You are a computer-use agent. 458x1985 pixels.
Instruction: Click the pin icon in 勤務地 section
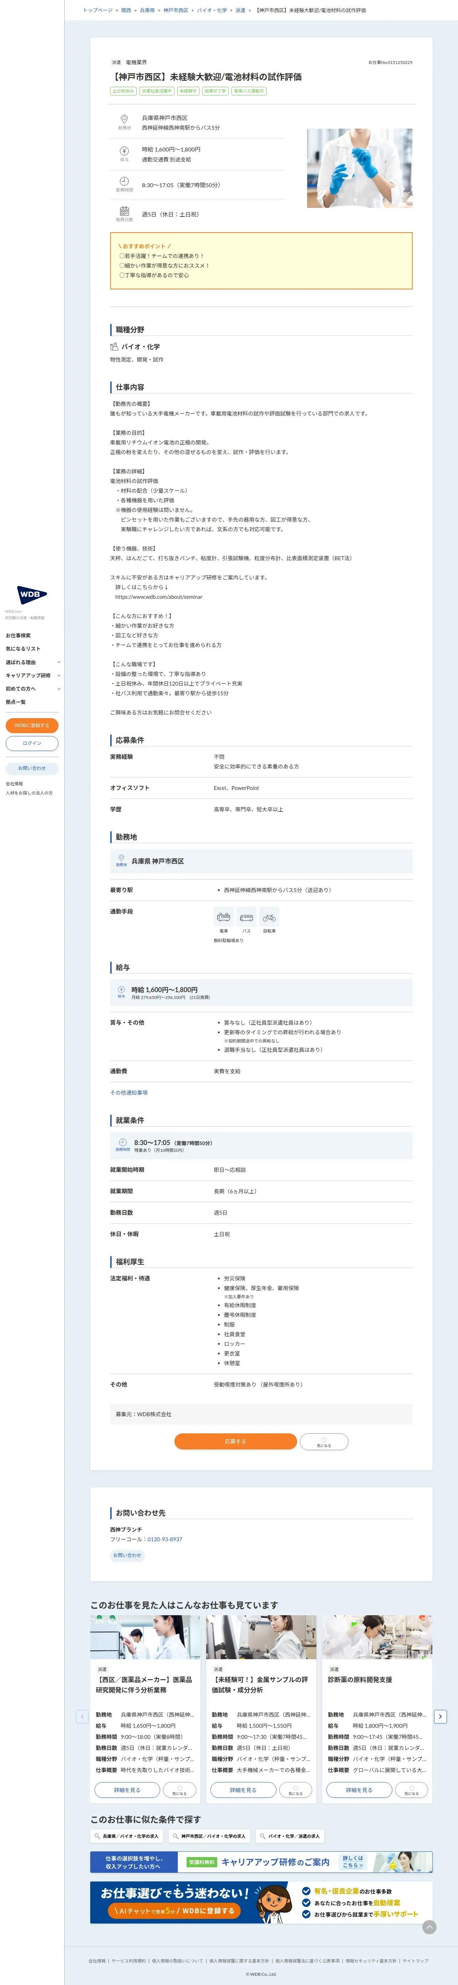pyautogui.click(x=121, y=858)
